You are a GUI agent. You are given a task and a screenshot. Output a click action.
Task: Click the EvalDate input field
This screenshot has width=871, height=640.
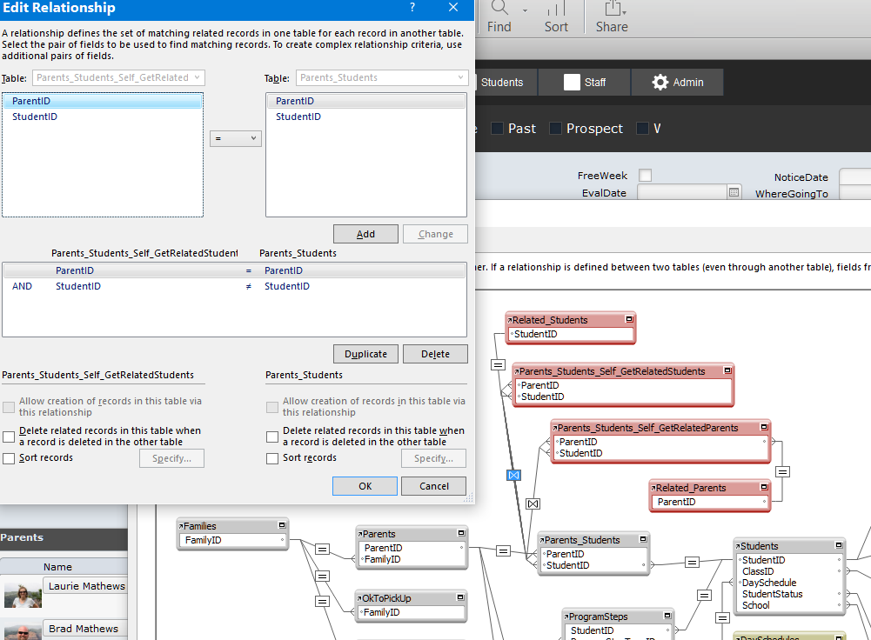tap(682, 193)
